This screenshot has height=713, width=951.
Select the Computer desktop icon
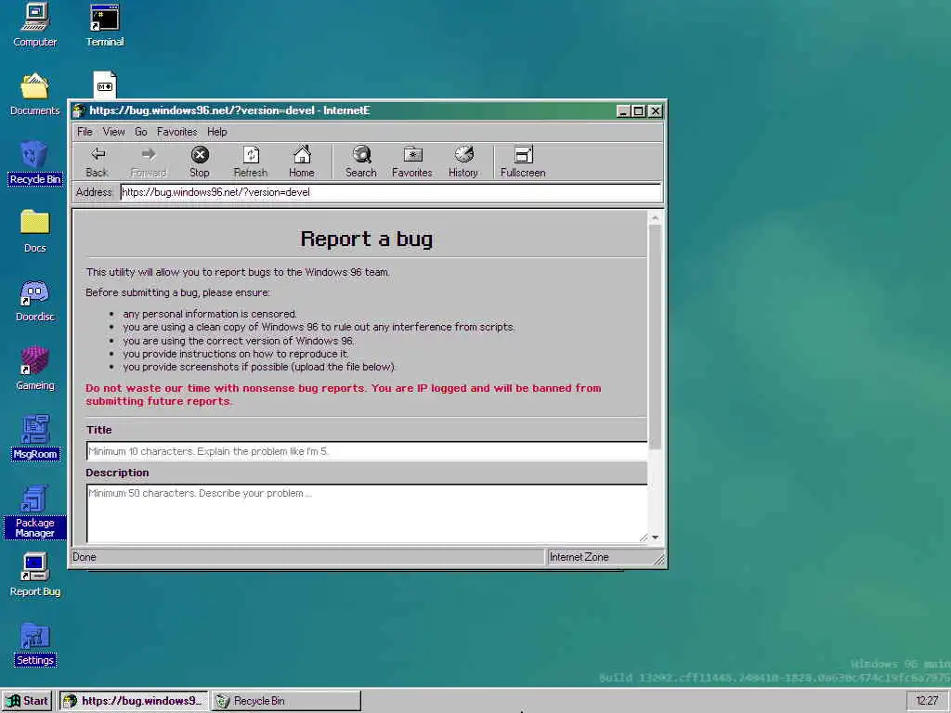[35, 25]
